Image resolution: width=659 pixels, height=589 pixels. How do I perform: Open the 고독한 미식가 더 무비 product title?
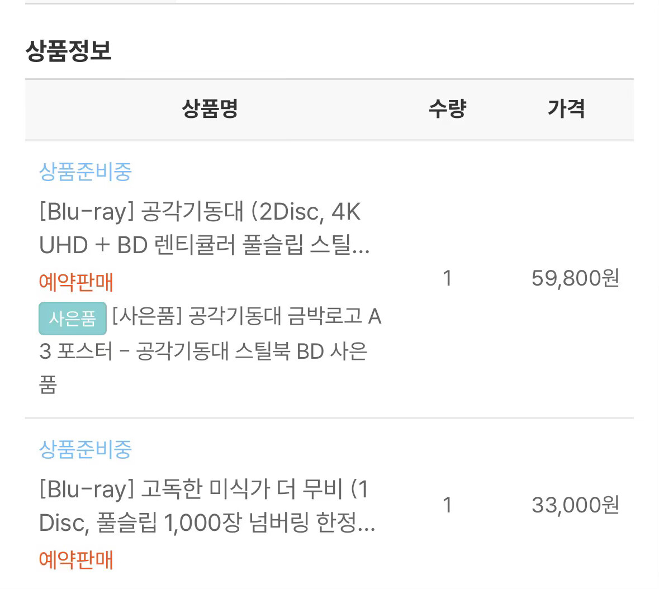(x=207, y=506)
